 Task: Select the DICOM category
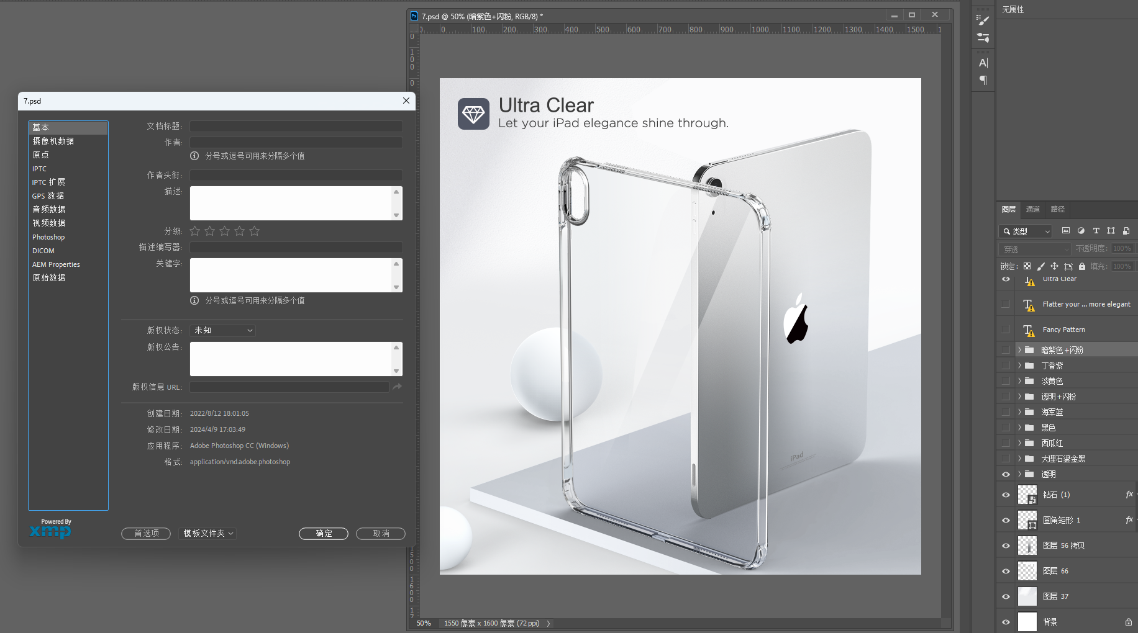tap(68, 251)
